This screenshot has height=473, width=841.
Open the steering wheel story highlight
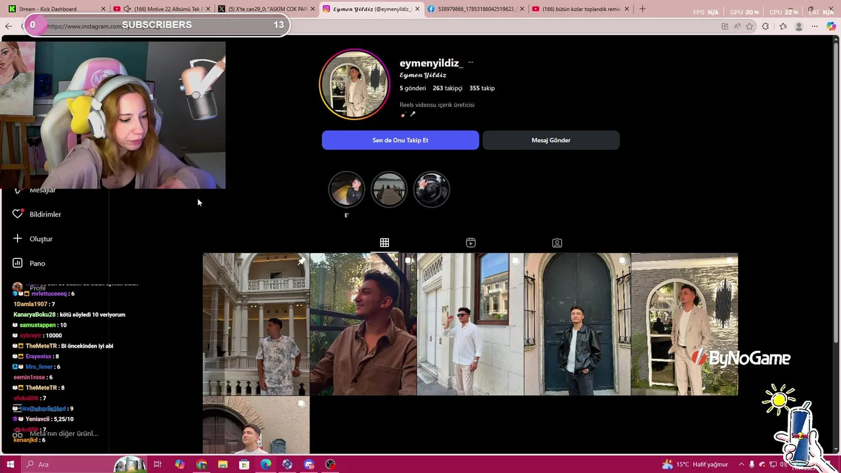[432, 189]
